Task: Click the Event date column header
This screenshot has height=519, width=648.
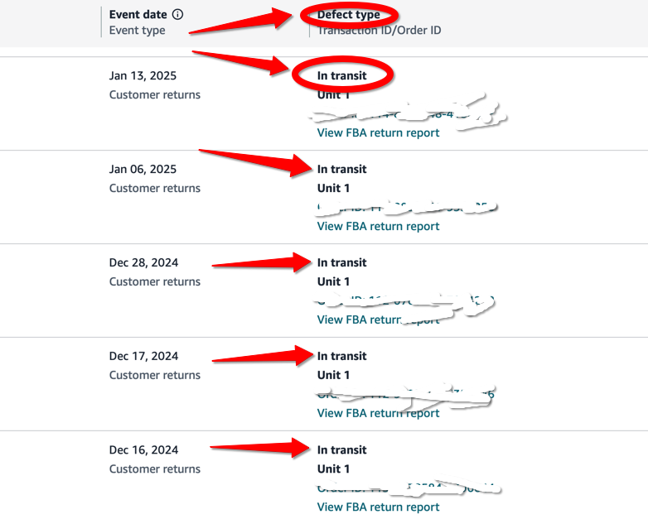Action: tap(138, 14)
